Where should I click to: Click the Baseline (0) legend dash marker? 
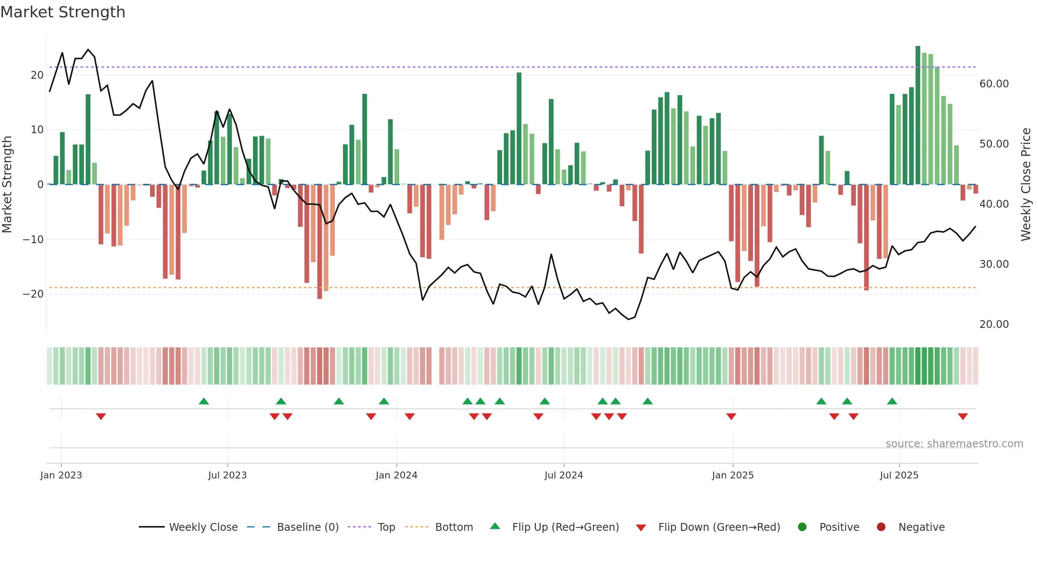click(258, 527)
